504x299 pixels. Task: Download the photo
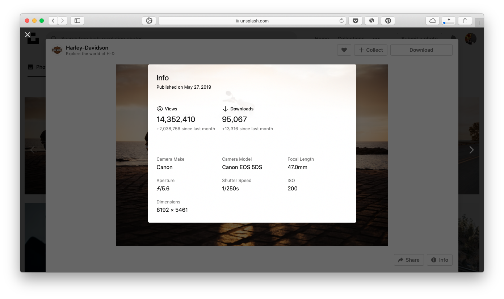click(x=421, y=50)
